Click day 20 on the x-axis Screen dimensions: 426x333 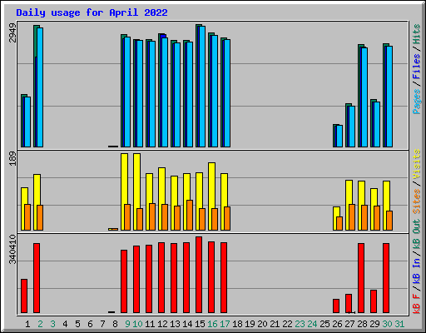262,324
